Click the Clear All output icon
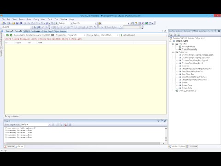The width and height of the screenshot is (221, 166). pyautogui.click(x=65, y=125)
